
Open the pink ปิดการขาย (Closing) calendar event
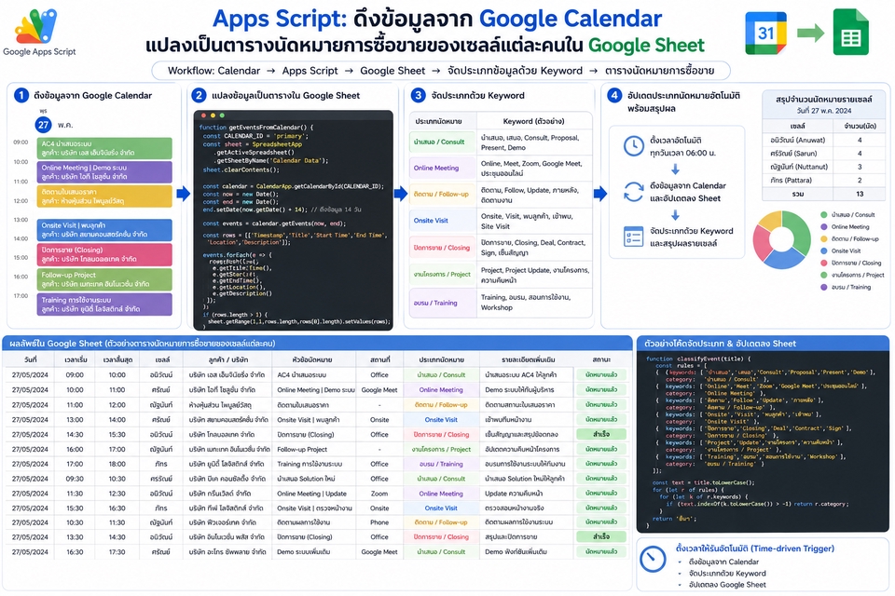(x=104, y=254)
